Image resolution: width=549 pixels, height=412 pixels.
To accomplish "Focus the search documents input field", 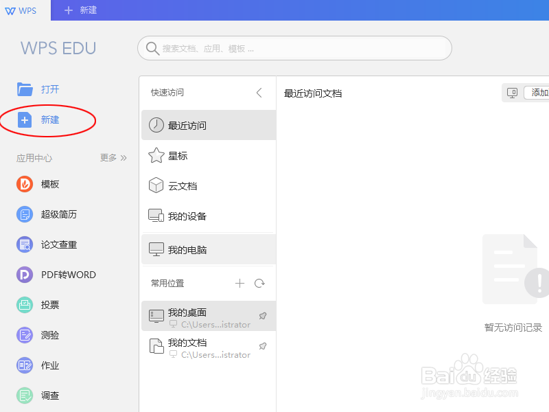I will tap(294, 48).
